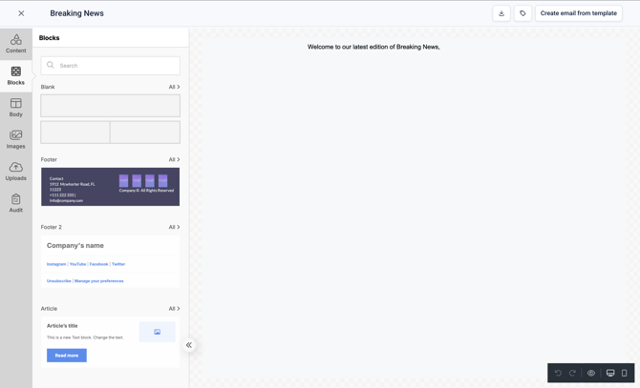The width and height of the screenshot is (640, 388).
Task: Pick the dark Footer block thumbnail
Action: (110, 187)
